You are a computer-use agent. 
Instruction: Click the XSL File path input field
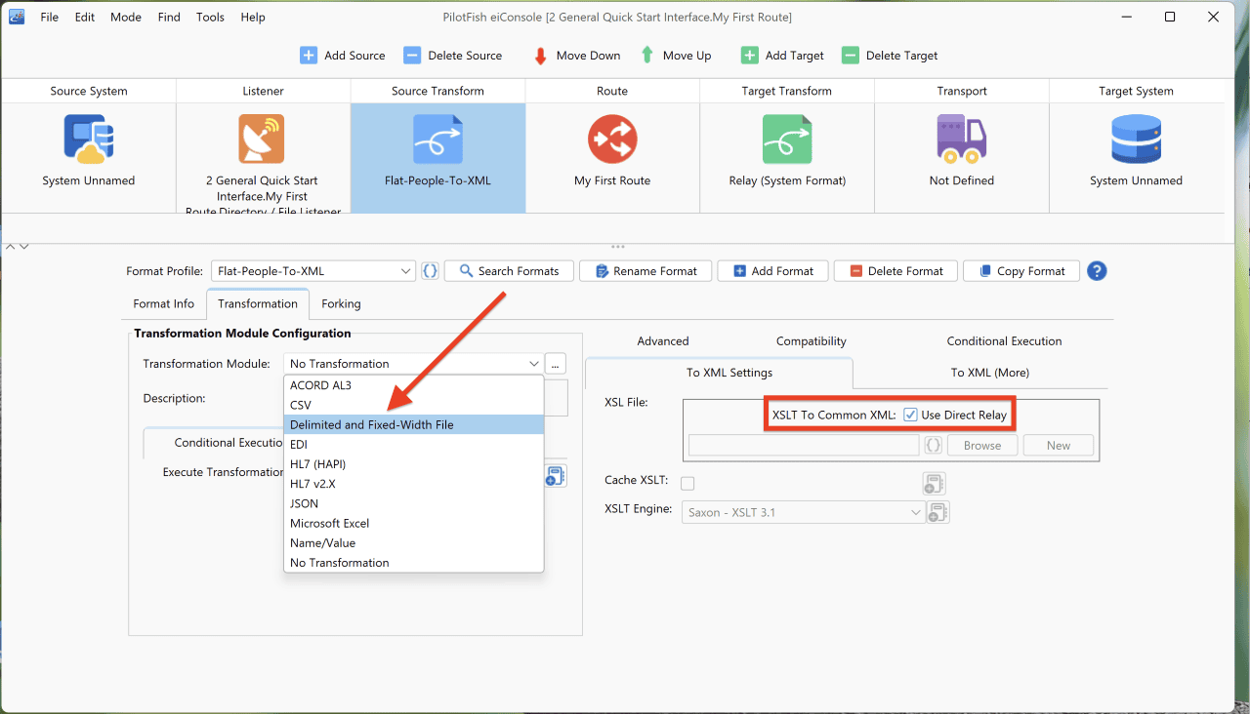pyautogui.click(x=804, y=446)
